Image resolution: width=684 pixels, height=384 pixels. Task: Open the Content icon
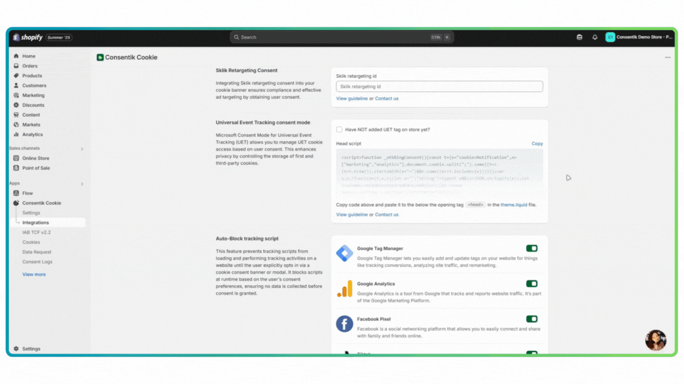16,115
